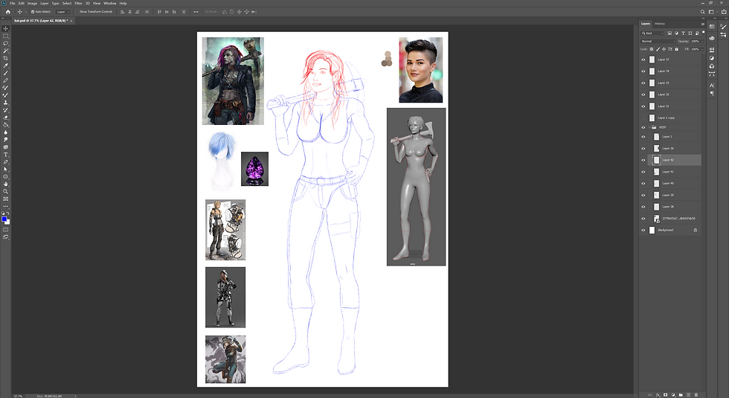Image resolution: width=729 pixels, height=398 pixels.
Task: Open the Image menu
Action: pyautogui.click(x=32, y=3)
